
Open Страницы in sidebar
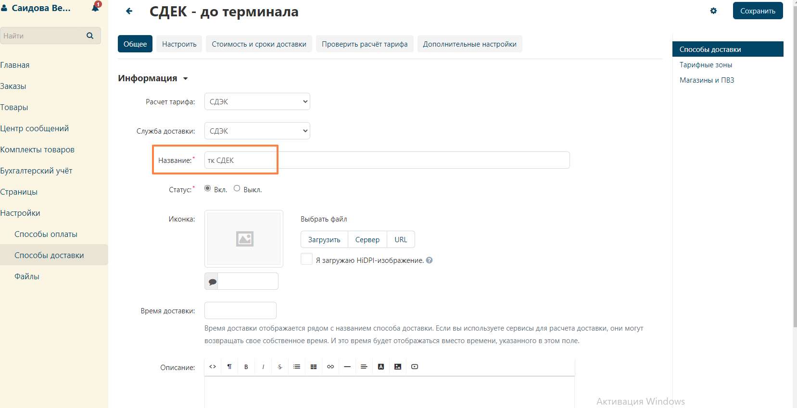[19, 192]
